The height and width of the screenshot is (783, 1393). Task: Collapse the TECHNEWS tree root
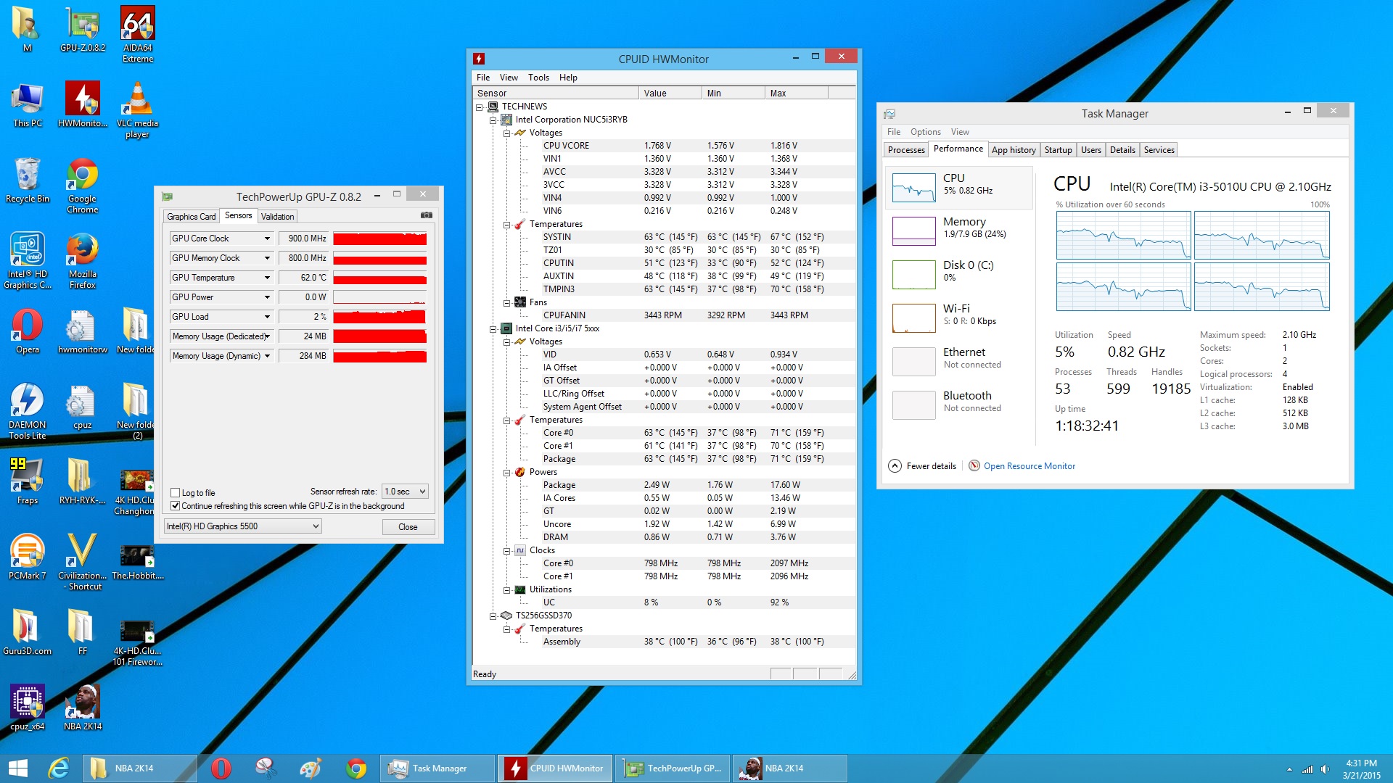(480, 107)
